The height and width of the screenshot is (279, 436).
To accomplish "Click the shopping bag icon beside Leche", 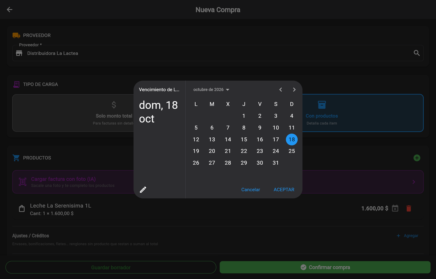I will [22, 208].
